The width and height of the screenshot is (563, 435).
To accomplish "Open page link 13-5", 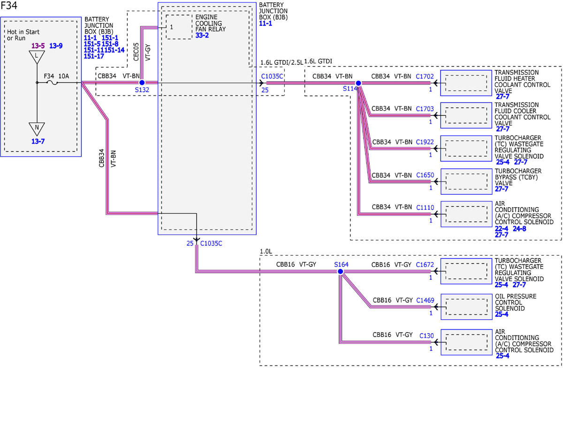I will [x=38, y=46].
